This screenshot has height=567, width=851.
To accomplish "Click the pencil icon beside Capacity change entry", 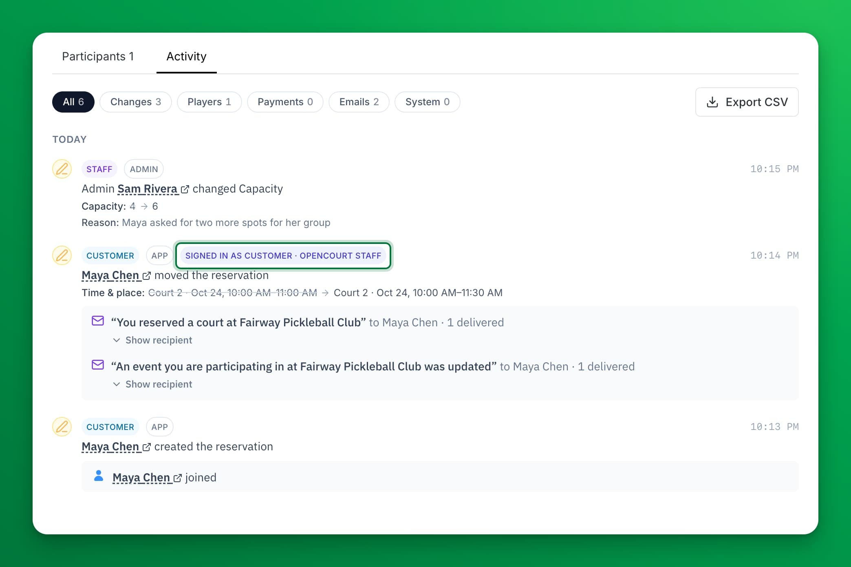I will pos(62,169).
